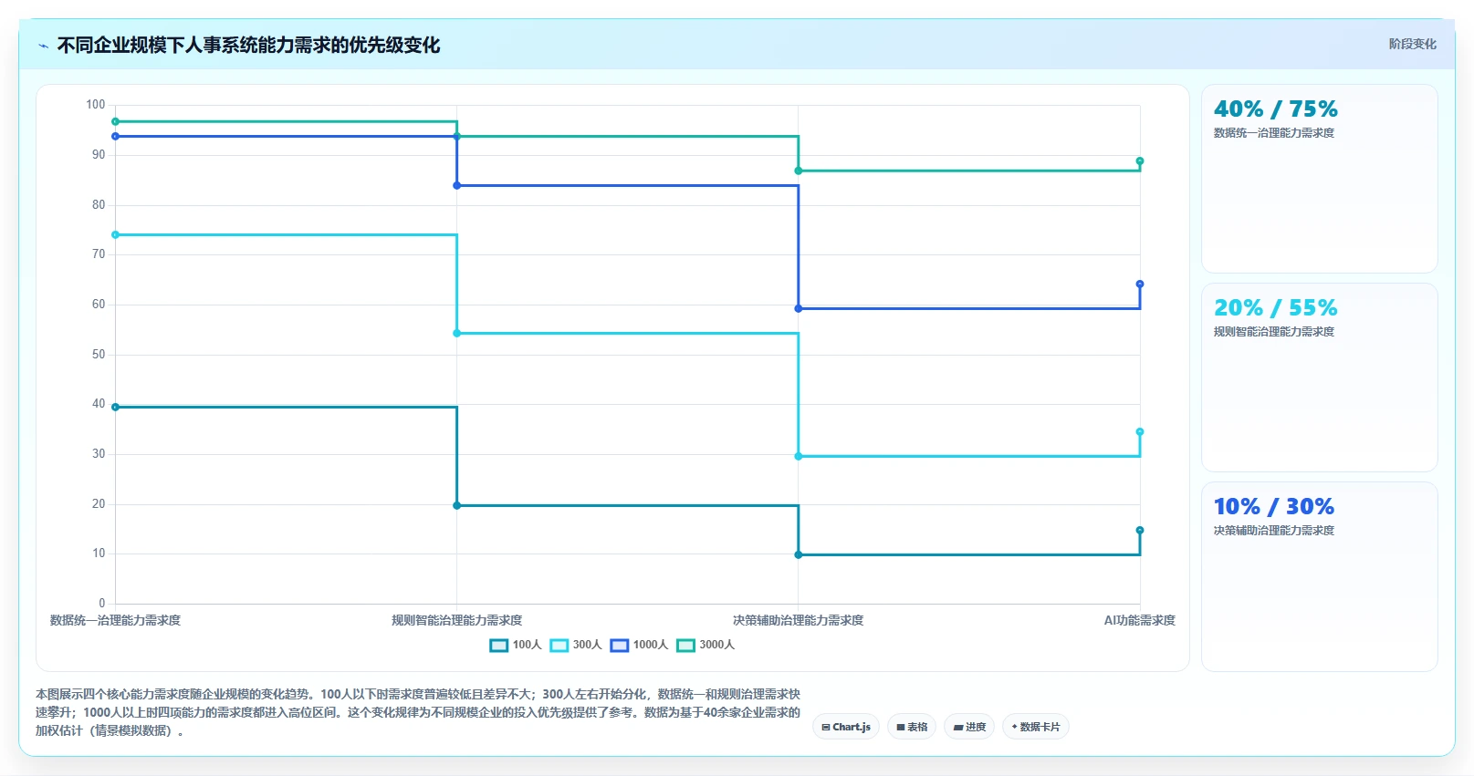Click the 100人 point at AI功能需求度
The image size is (1474, 776).
click(x=1140, y=530)
